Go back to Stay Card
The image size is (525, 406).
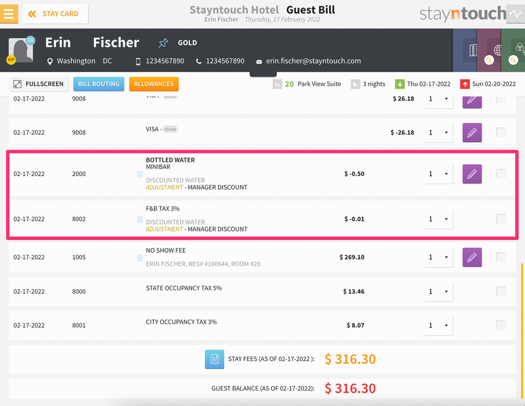coord(55,14)
